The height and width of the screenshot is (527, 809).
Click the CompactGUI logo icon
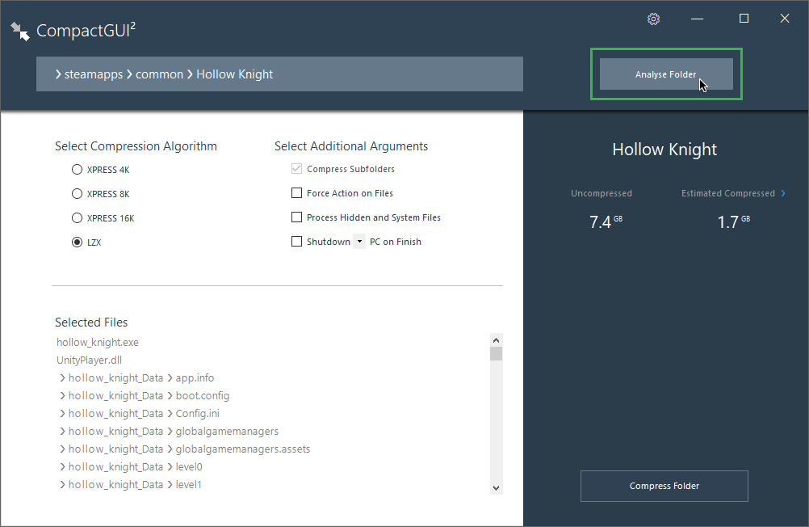click(x=20, y=32)
